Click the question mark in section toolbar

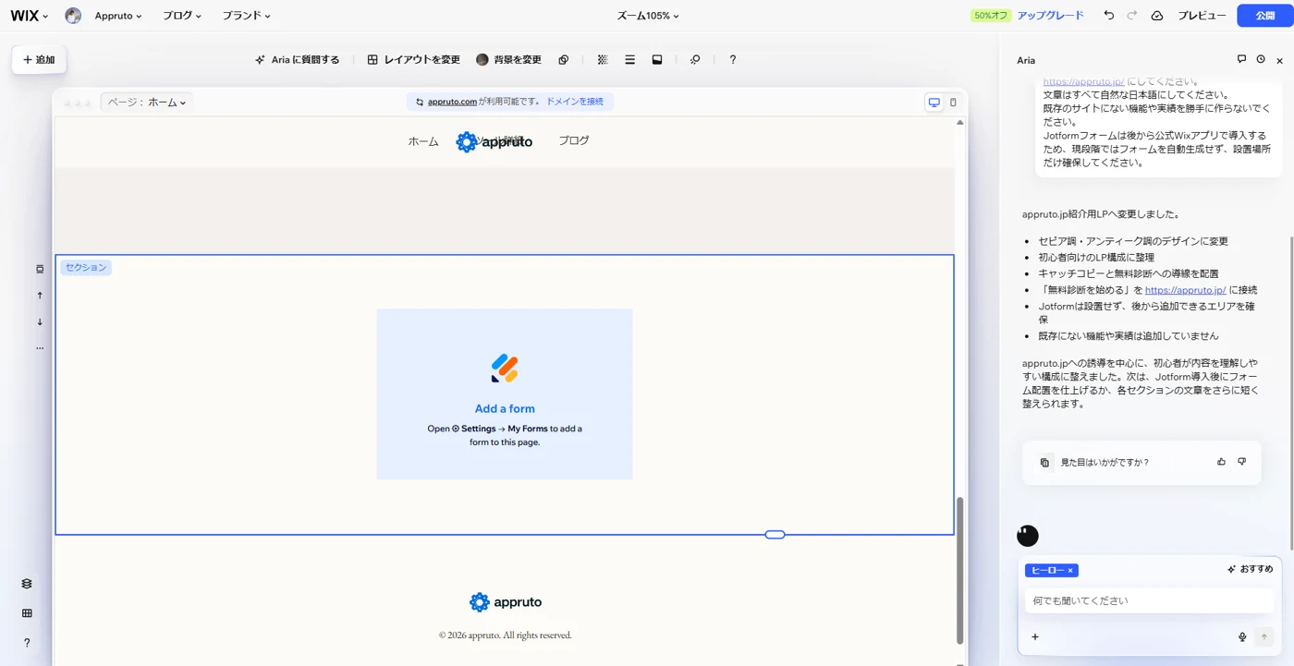tap(733, 60)
